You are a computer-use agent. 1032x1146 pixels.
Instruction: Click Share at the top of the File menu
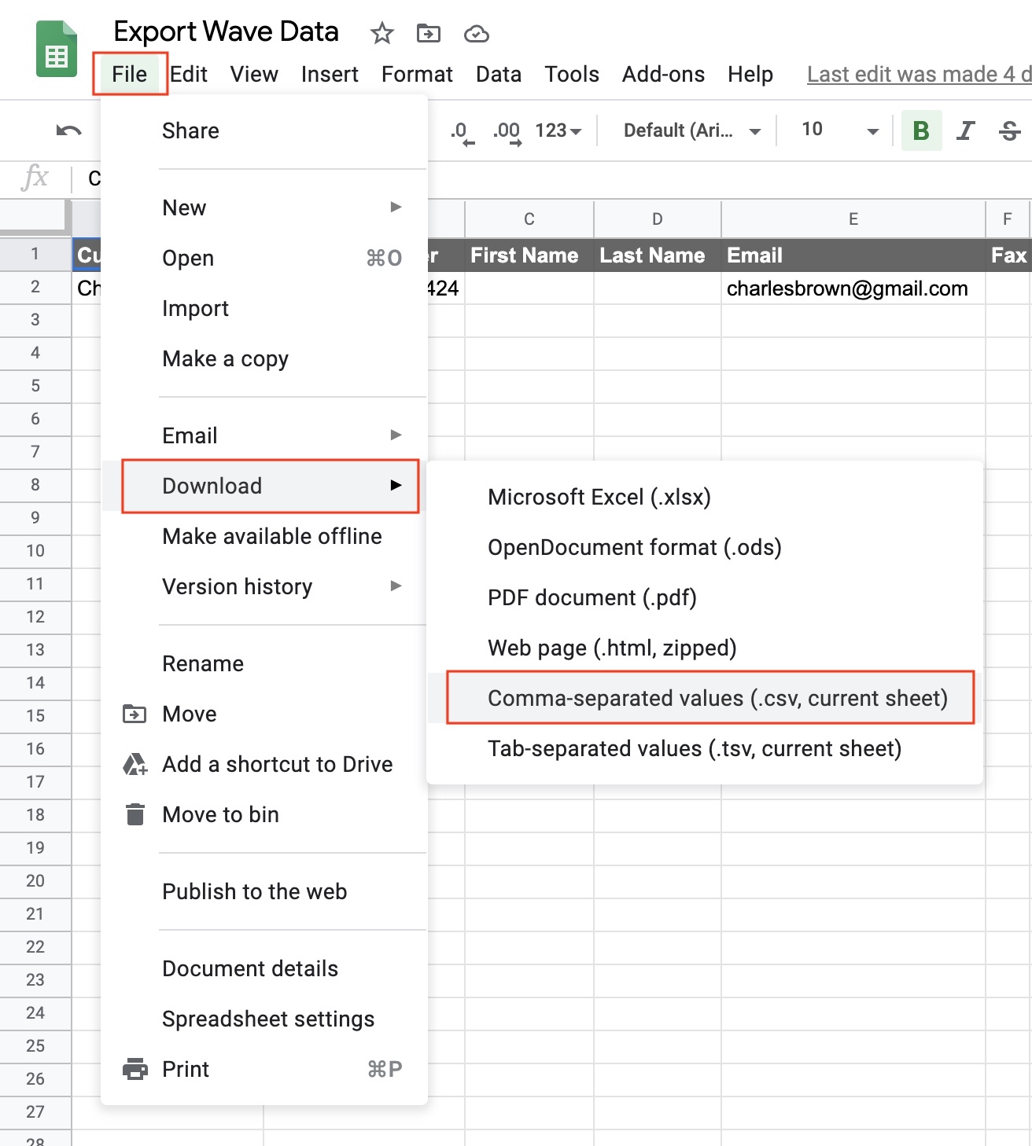point(190,130)
